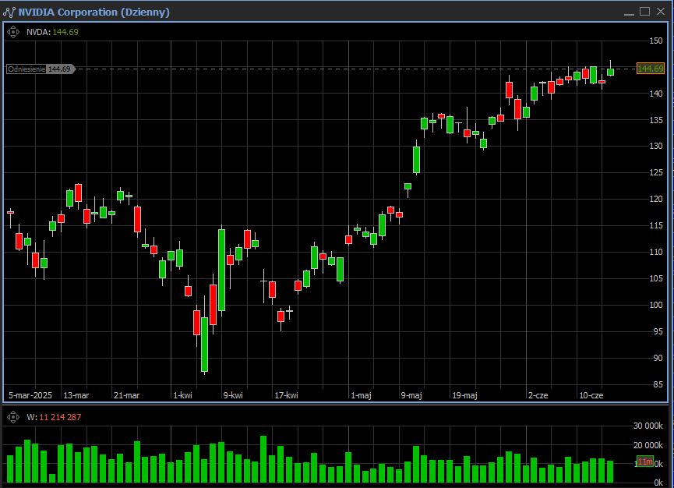Viewport: 674px width, 488px height.
Task: Click the 130 price axis label
Action: coord(656,147)
